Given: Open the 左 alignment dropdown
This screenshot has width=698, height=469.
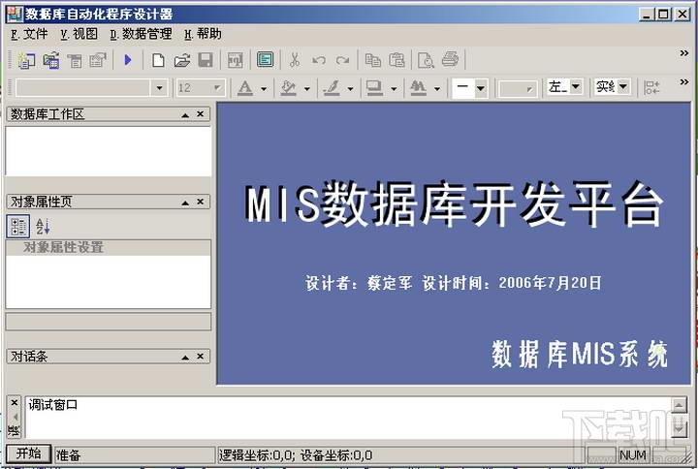Looking at the screenshot, I should click(x=576, y=86).
